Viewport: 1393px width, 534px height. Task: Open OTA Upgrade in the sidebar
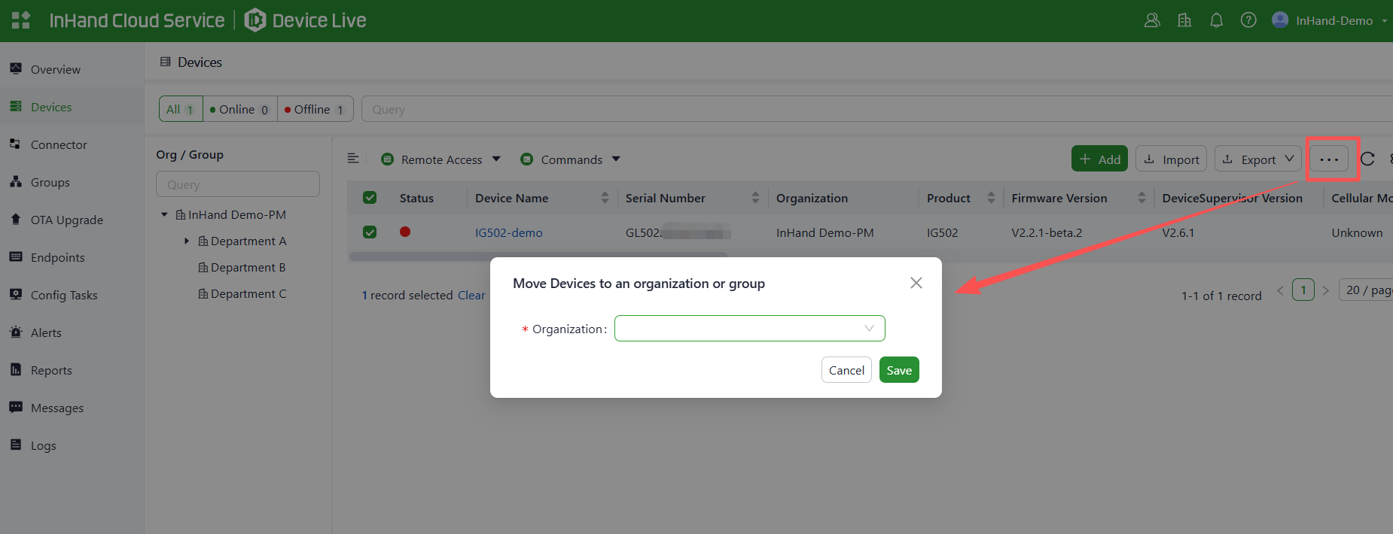(x=66, y=220)
